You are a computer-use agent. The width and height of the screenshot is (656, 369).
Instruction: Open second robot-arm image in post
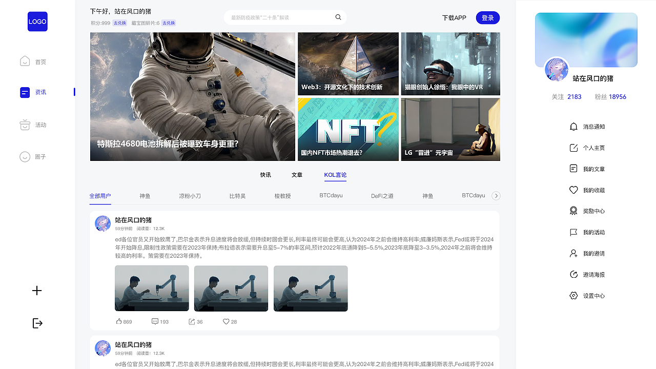click(231, 288)
